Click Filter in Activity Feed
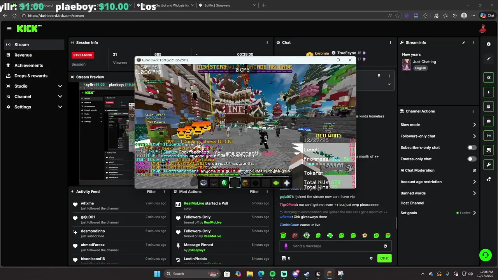 pyautogui.click(x=151, y=192)
